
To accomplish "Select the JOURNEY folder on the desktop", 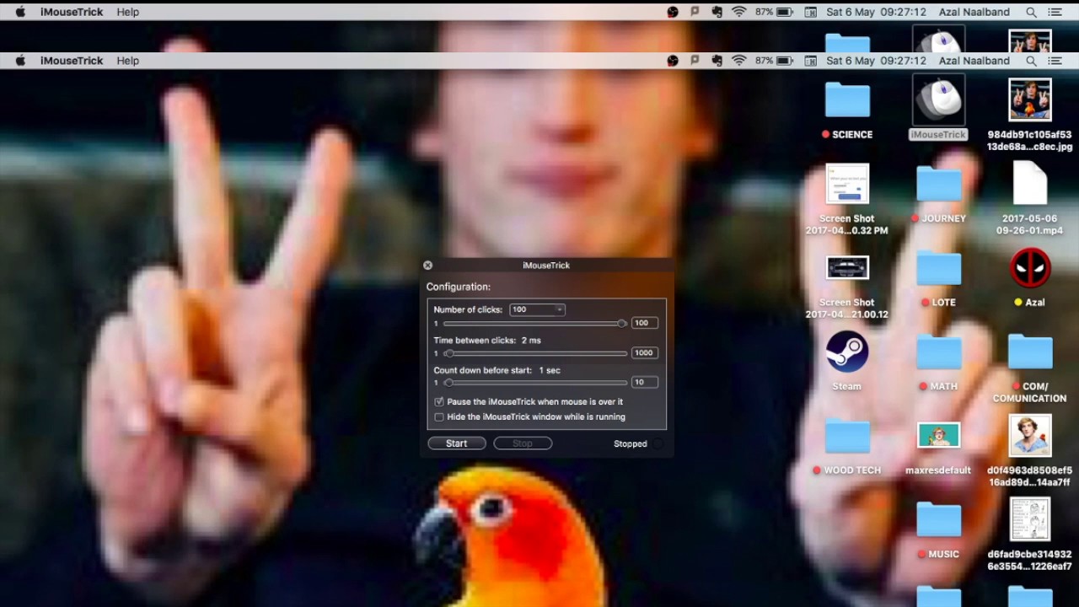I will coord(938,185).
